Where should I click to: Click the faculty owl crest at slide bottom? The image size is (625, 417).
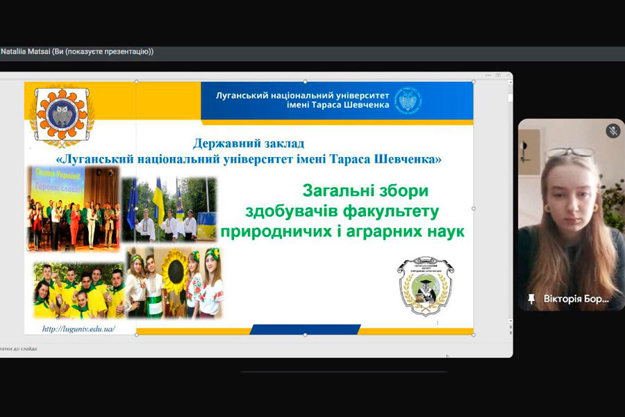(425, 286)
